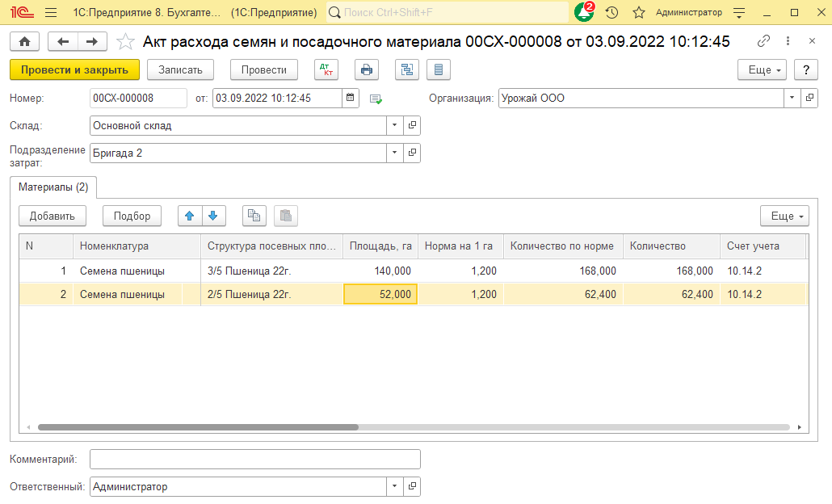Move row down with blue arrow
Viewport: 832px width, 504px height.
(213, 216)
